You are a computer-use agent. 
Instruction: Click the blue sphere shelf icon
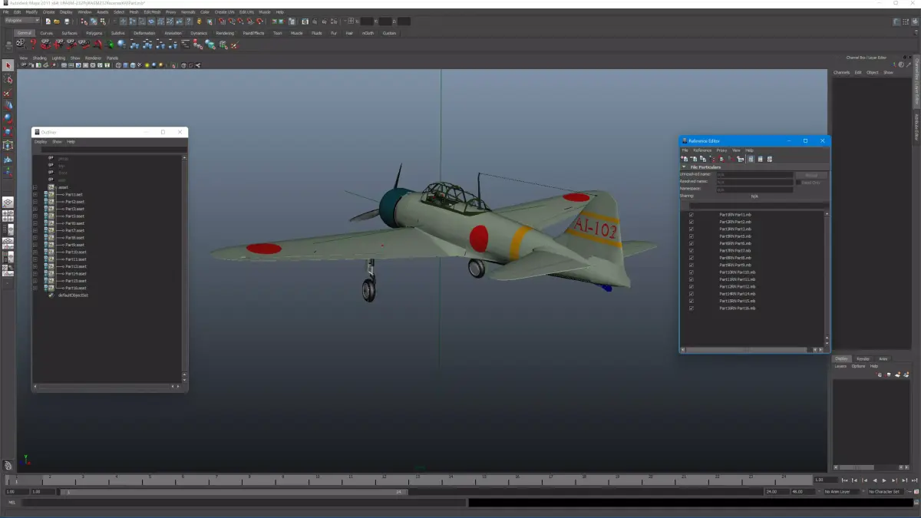tap(121, 45)
